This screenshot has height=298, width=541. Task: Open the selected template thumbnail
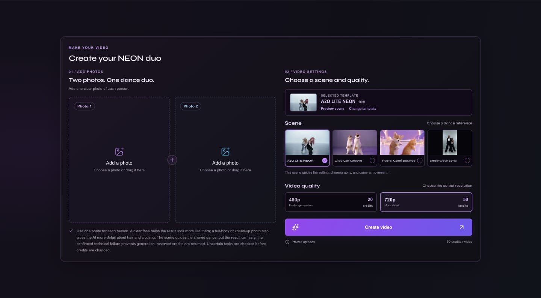[x=303, y=102]
